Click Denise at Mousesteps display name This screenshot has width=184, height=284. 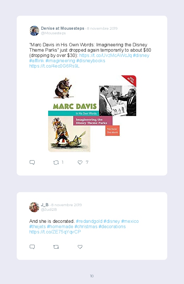coord(63,28)
